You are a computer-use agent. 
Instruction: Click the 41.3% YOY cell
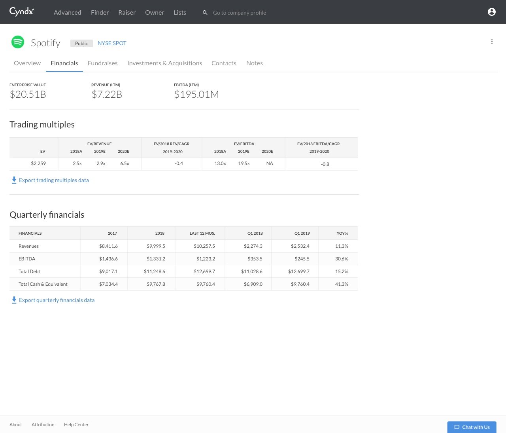tap(342, 284)
